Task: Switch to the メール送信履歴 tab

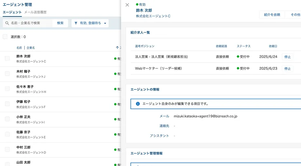Action: (35, 12)
